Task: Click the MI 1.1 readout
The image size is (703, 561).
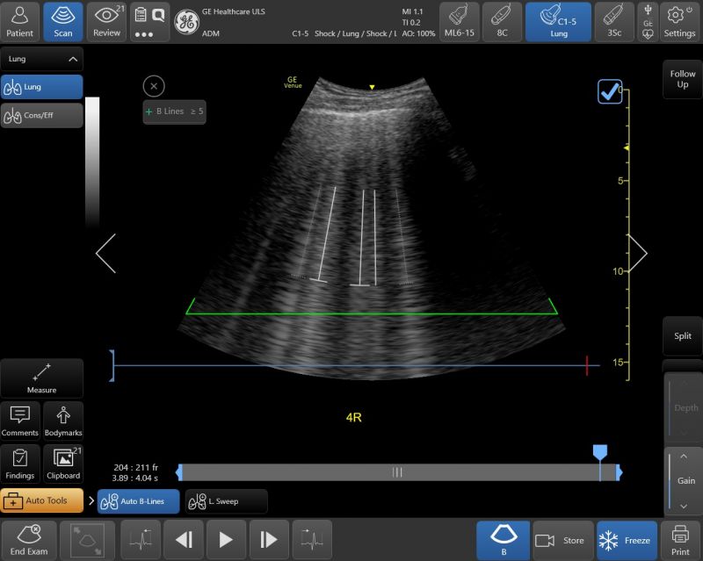Action: (412, 11)
